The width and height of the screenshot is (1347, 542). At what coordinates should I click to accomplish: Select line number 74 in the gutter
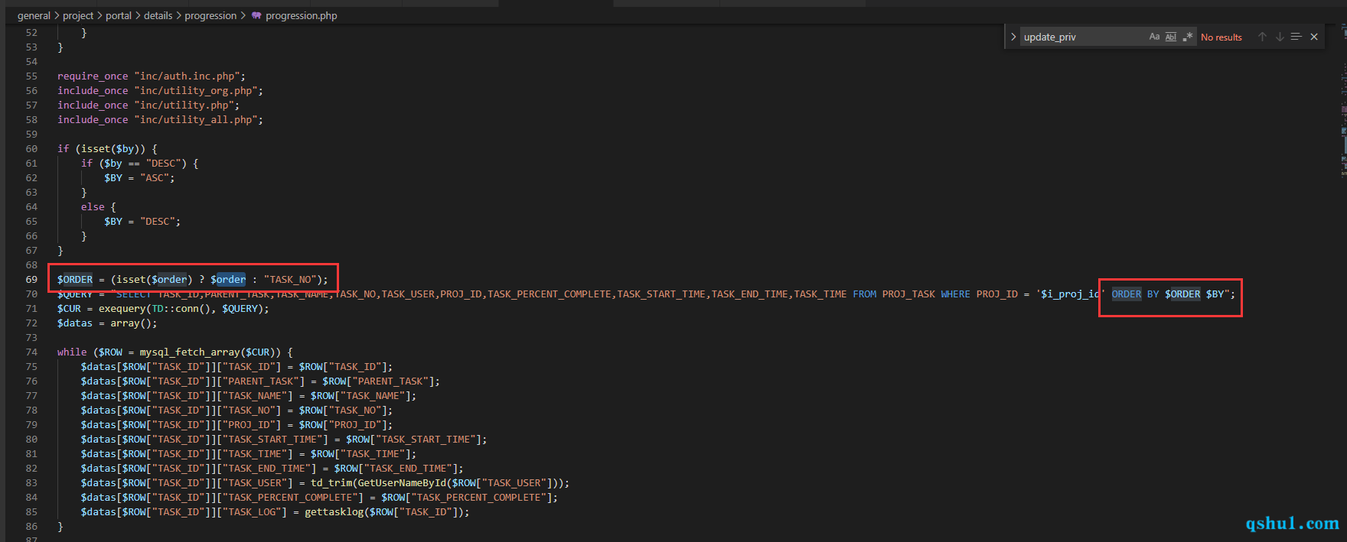pyautogui.click(x=31, y=352)
